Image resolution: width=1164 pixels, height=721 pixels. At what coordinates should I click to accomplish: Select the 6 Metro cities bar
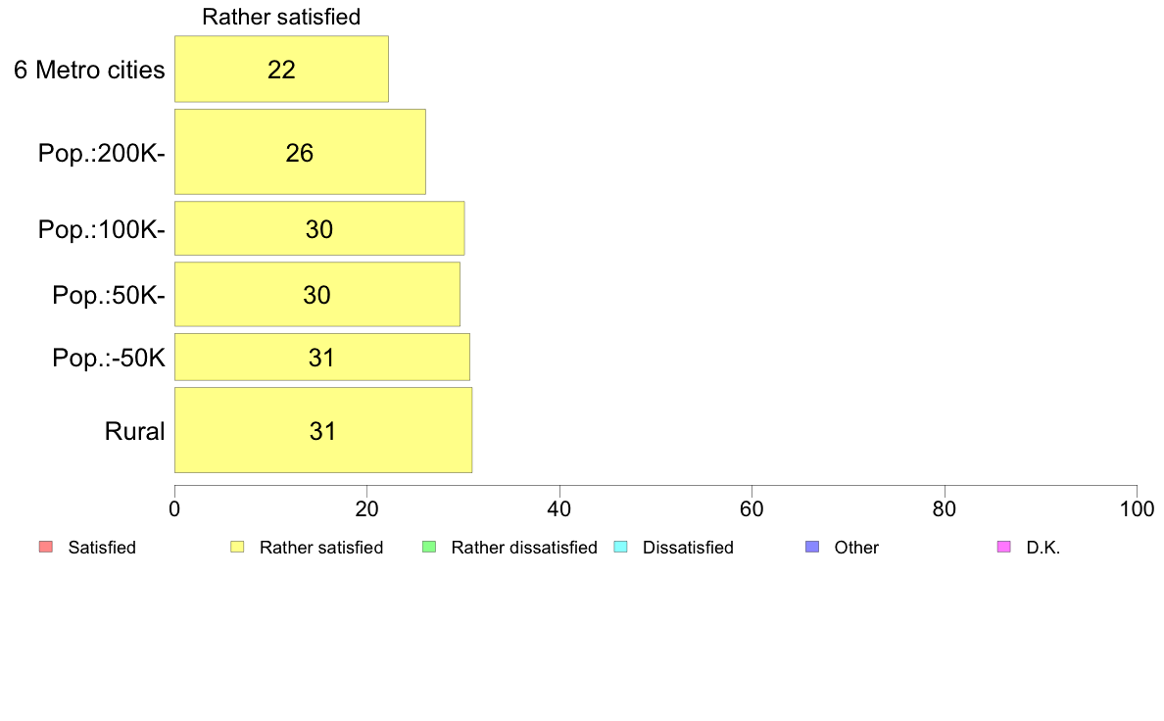coord(281,69)
